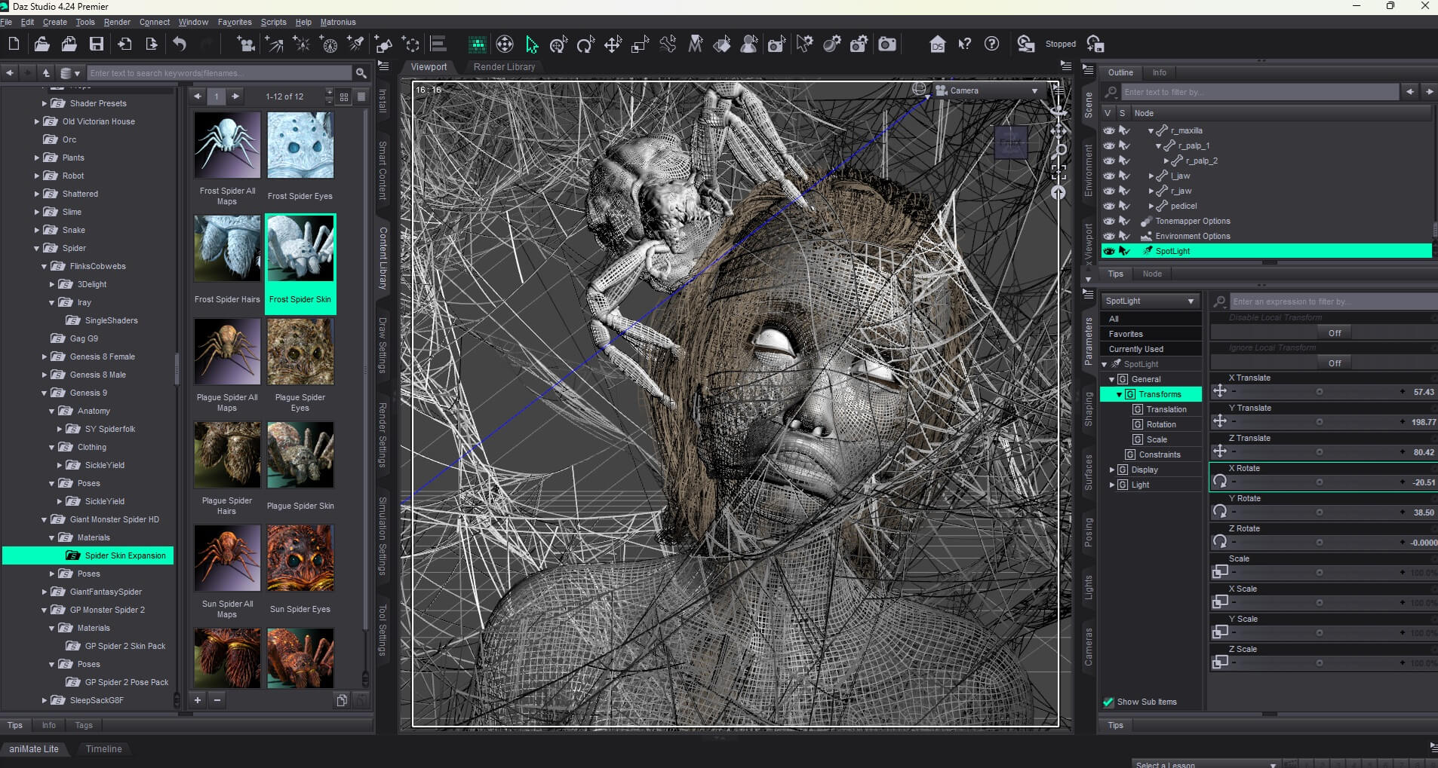Select the Node Selection arrow tool
The height and width of the screenshot is (768, 1438).
(532, 44)
